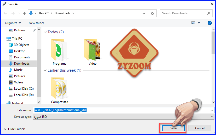The width and height of the screenshot is (216, 135).
Task: Select the Video folder
Action: (92, 52)
